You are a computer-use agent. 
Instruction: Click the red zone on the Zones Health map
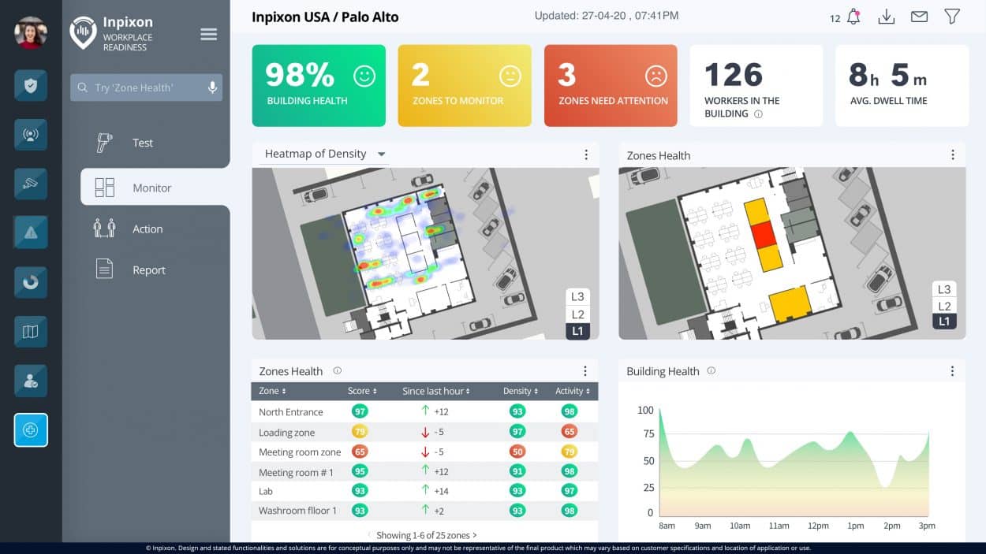tap(762, 235)
